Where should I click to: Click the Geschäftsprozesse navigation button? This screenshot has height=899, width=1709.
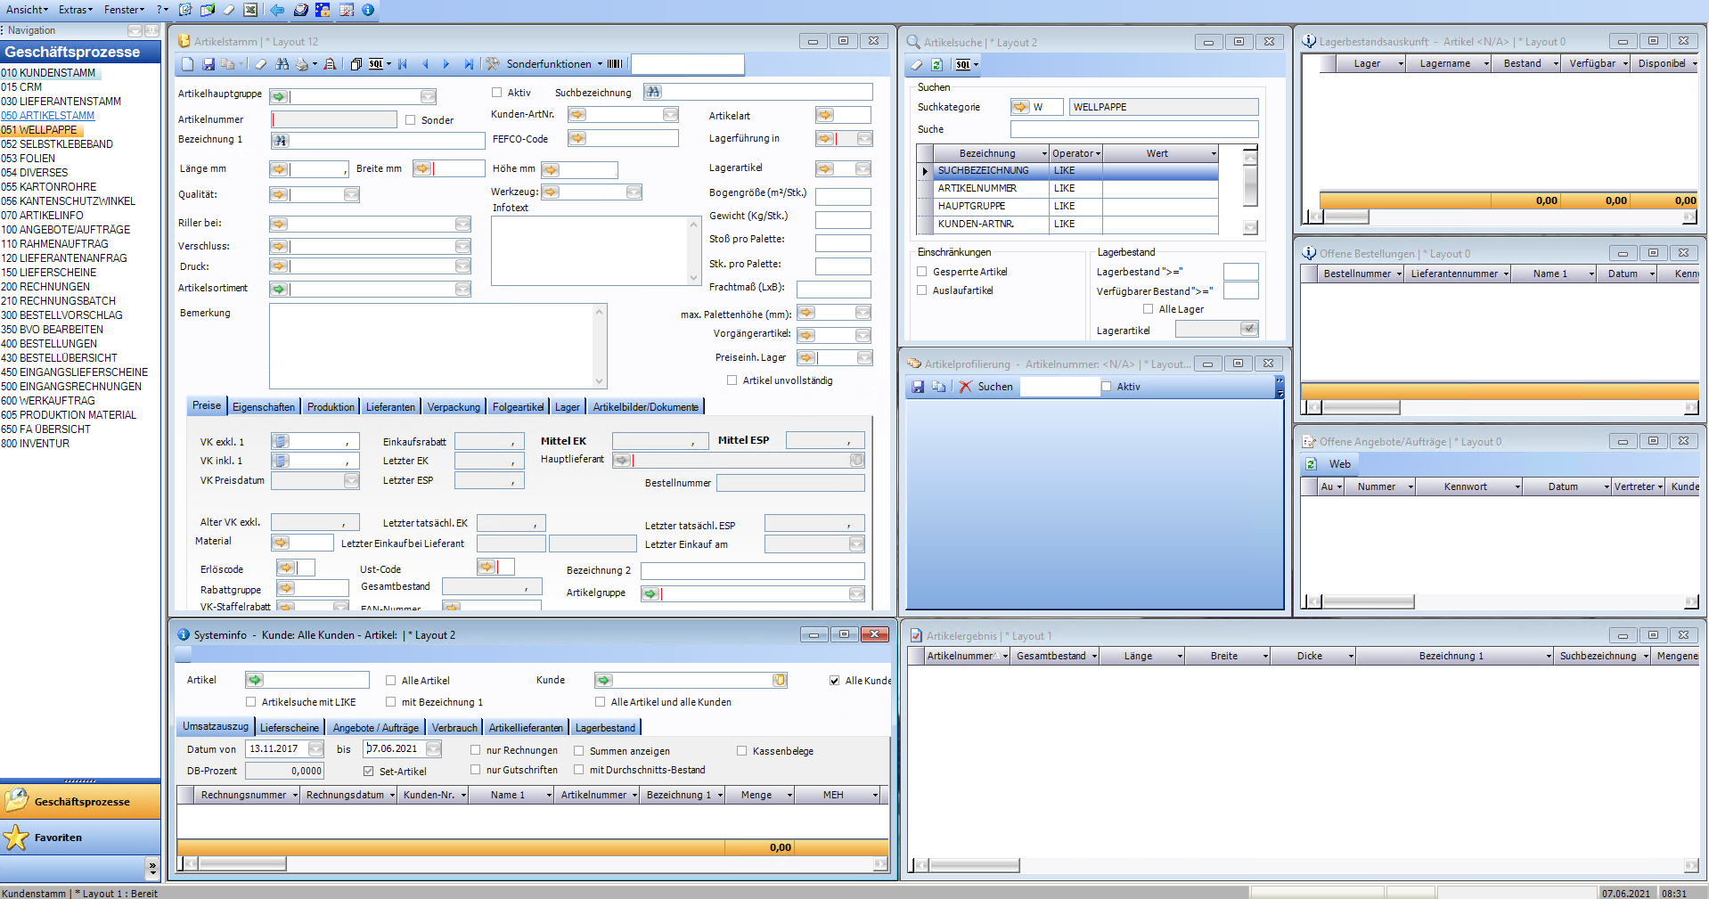coord(80,802)
